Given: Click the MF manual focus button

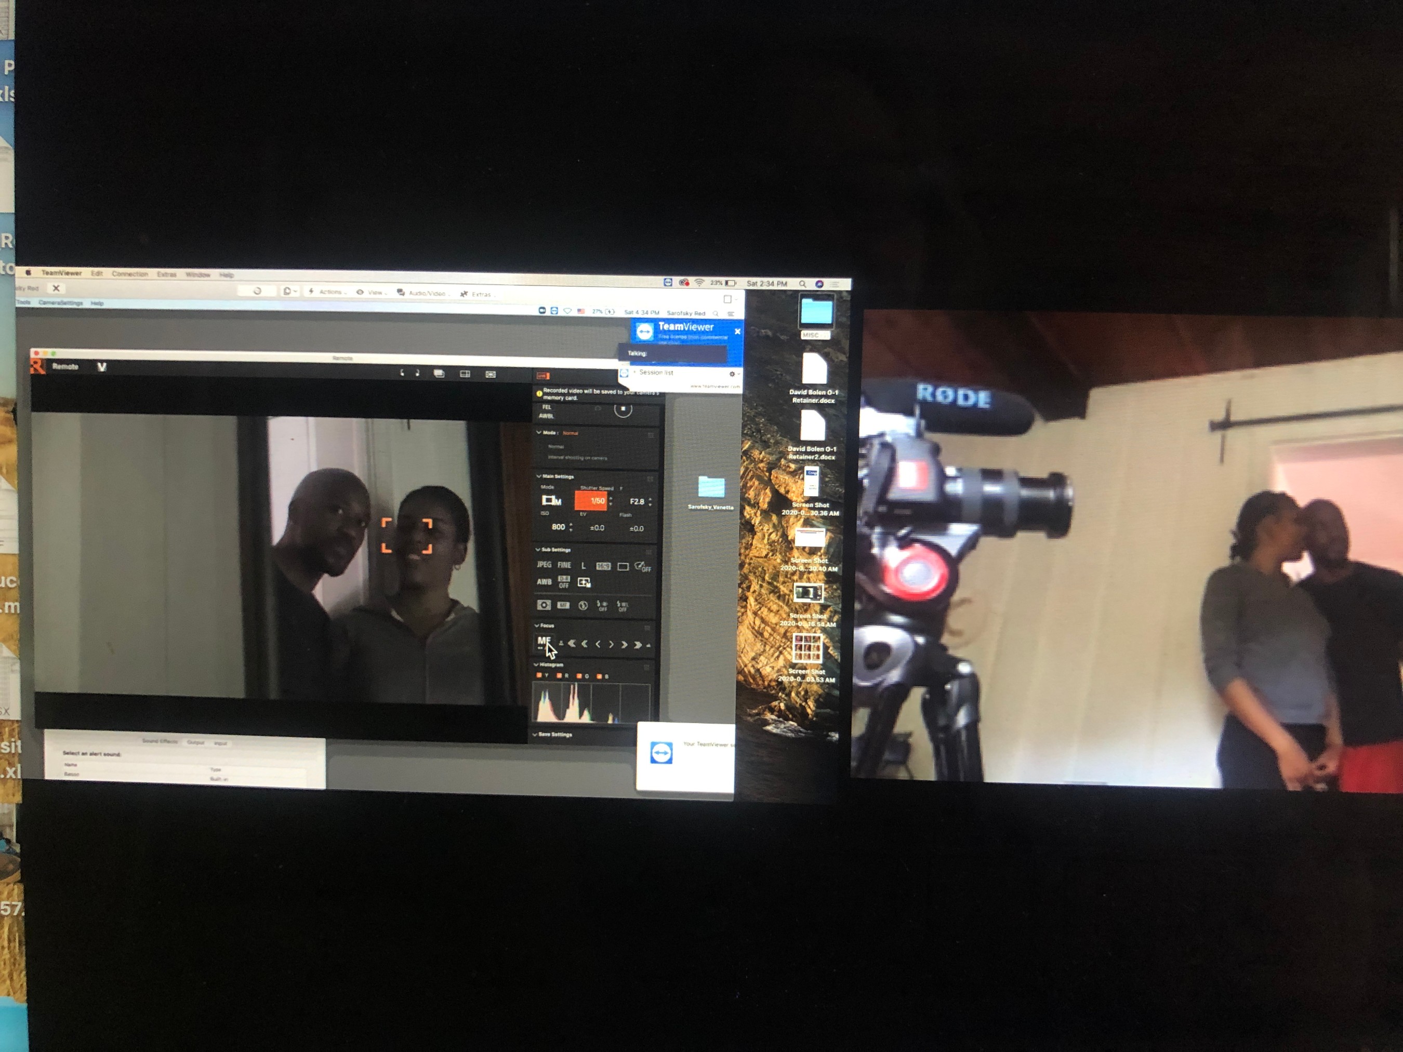Looking at the screenshot, I should click(x=544, y=641).
